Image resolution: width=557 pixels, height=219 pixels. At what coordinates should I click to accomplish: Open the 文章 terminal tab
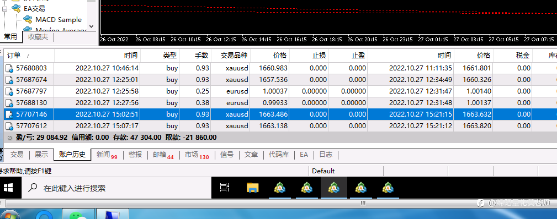click(251, 155)
